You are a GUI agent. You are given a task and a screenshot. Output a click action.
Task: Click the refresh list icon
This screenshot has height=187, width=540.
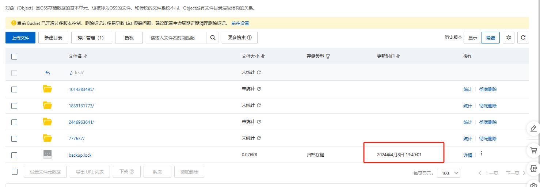(x=523, y=38)
